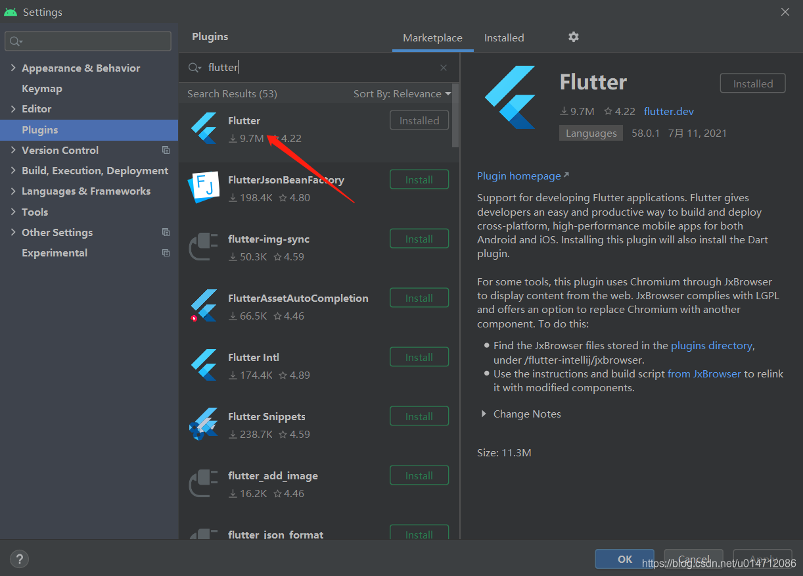Click the 'Size: 11.3M' text
This screenshot has height=576, width=803.
tap(504, 452)
